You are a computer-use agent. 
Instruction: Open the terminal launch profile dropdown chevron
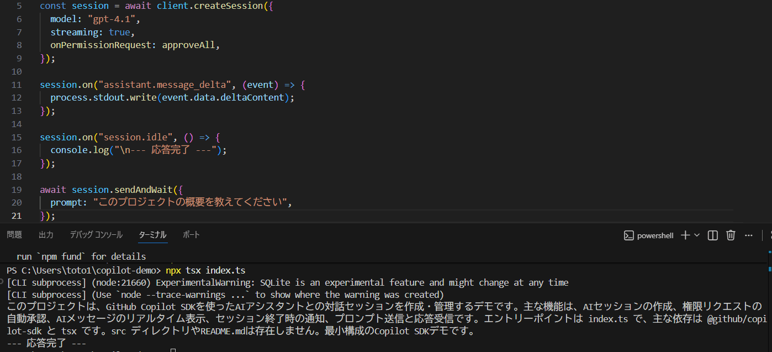[x=697, y=235]
